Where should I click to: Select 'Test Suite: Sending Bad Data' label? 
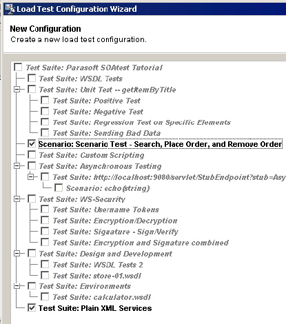point(107,133)
